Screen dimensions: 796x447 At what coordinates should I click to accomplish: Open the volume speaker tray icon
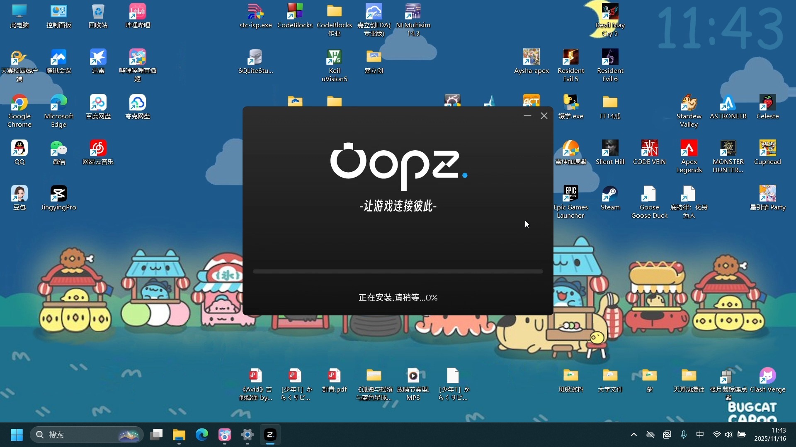tap(729, 435)
